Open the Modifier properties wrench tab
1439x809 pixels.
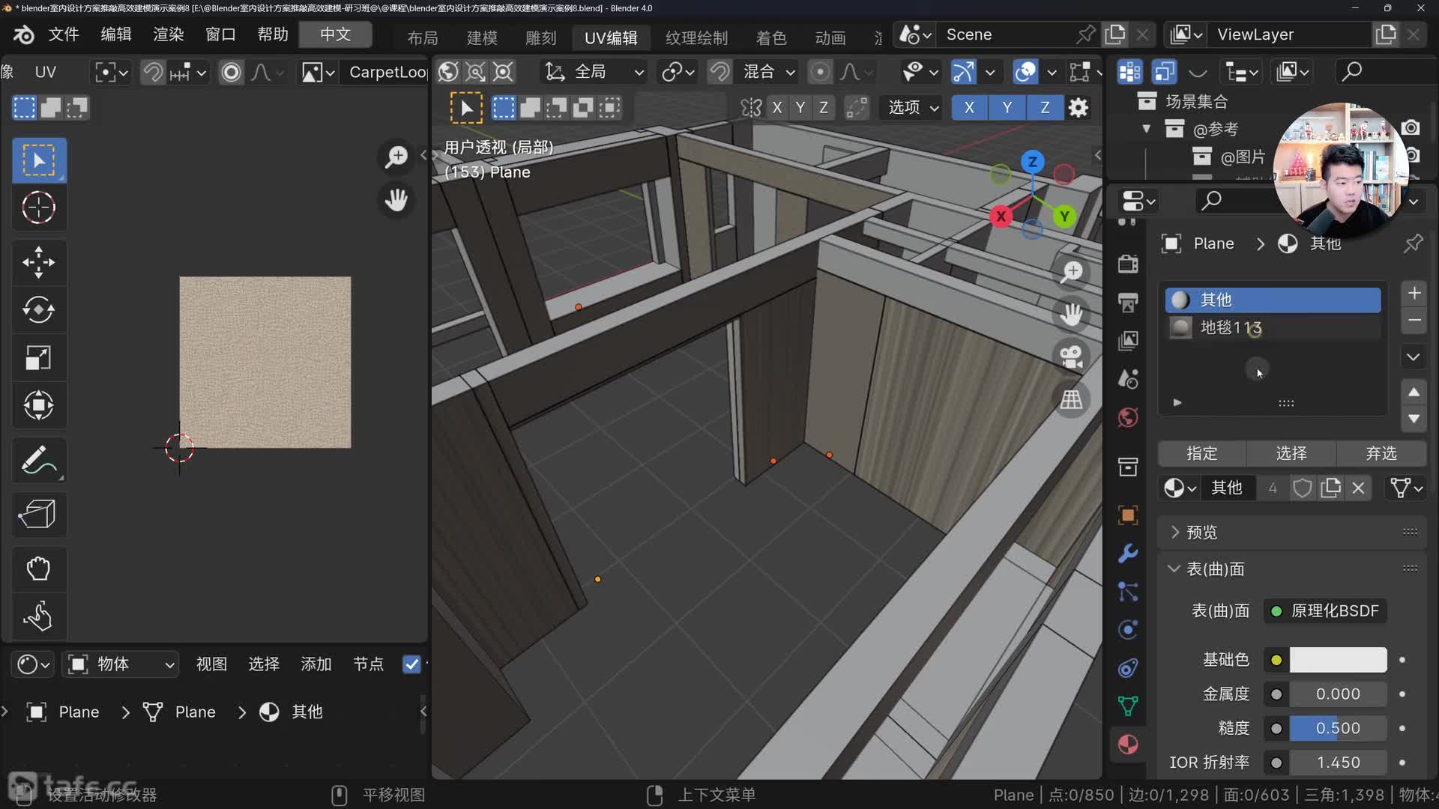click(x=1127, y=553)
